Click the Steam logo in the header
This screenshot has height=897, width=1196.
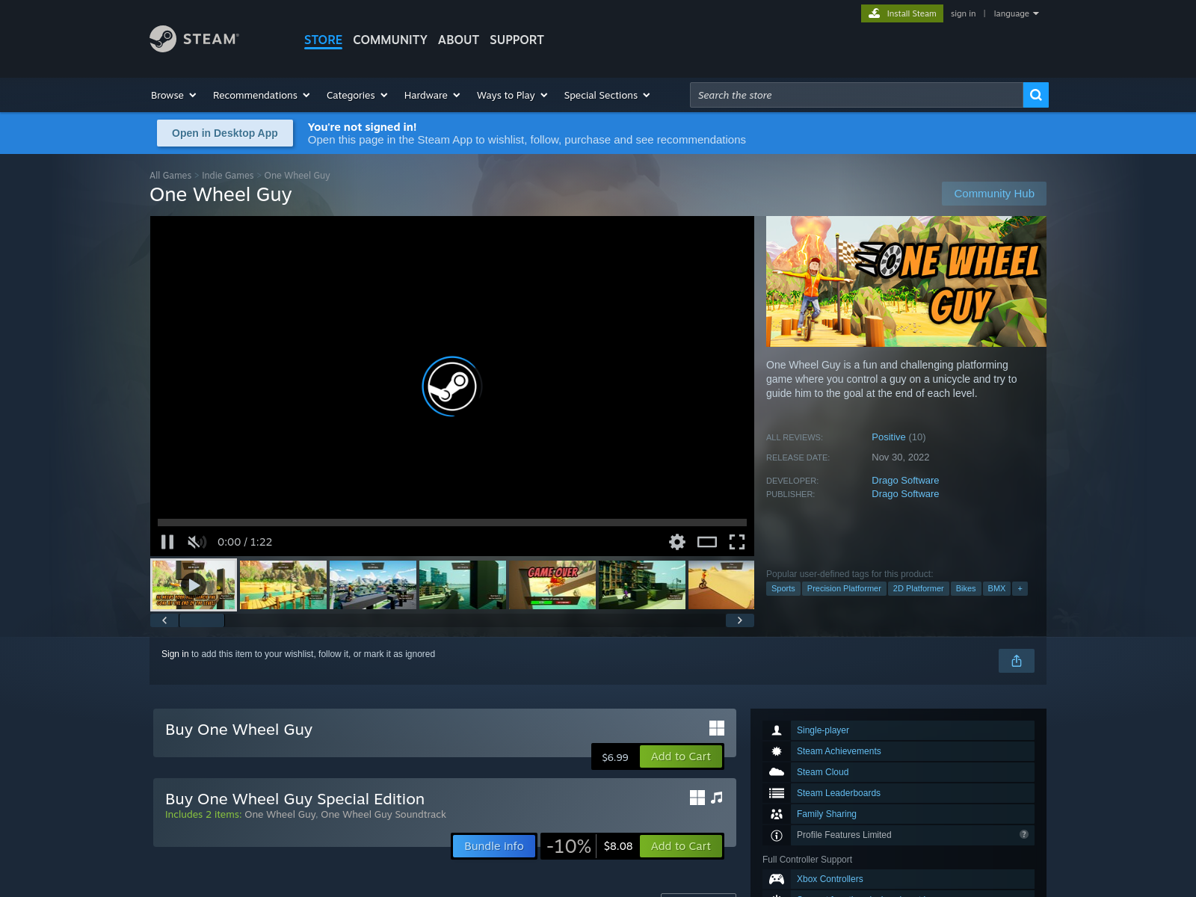point(194,39)
